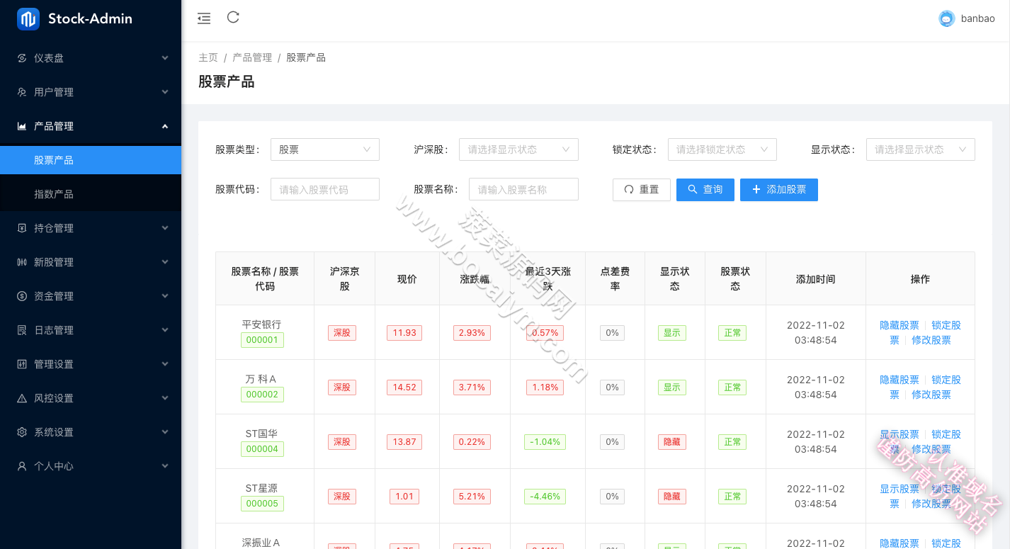Click the 11.93 price tag
The height and width of the screenshot is (549, 1010).
[404, 333]
